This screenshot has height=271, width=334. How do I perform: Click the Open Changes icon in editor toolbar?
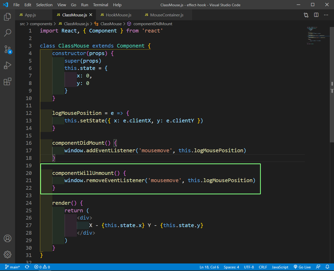(x=306, y=15)
